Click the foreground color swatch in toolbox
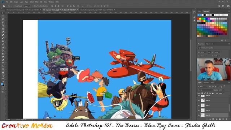This screenshot has height=130, width=231. tap(2, 84)
